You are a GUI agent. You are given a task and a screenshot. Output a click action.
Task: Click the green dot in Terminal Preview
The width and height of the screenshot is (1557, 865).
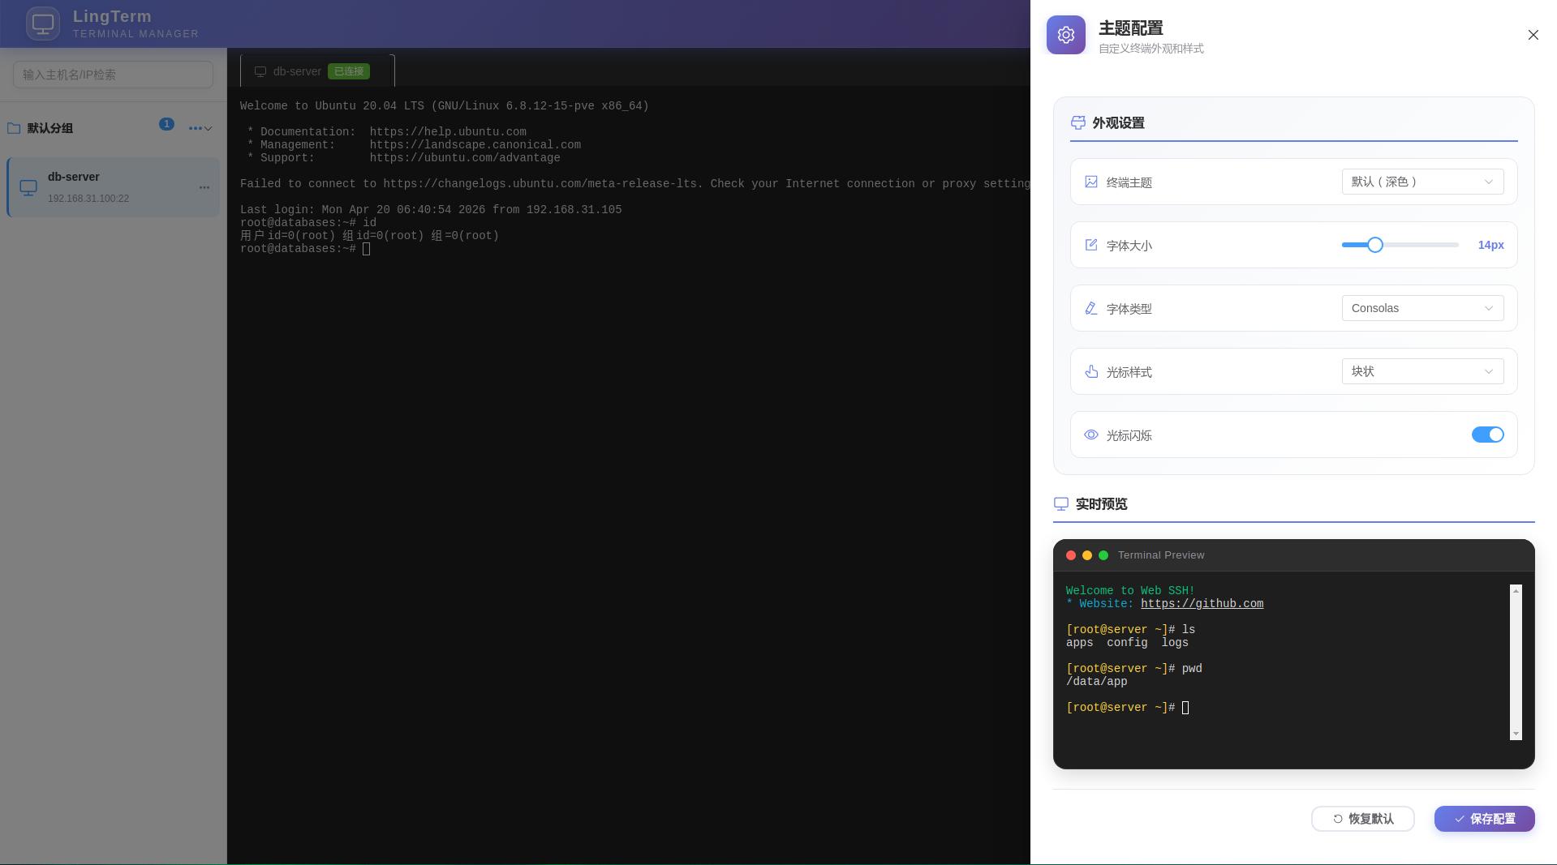[1103, 555]
